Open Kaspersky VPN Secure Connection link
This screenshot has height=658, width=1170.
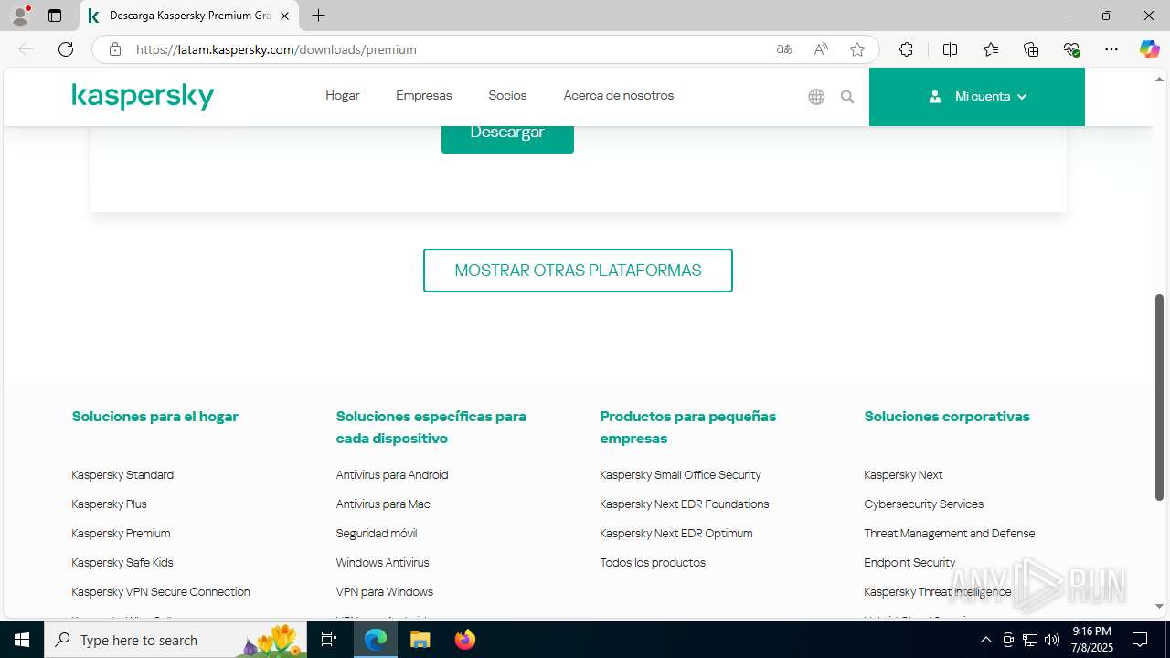(x=161, y=592)
